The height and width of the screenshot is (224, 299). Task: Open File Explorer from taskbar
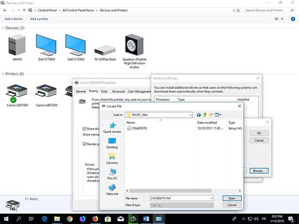point(57,219)
